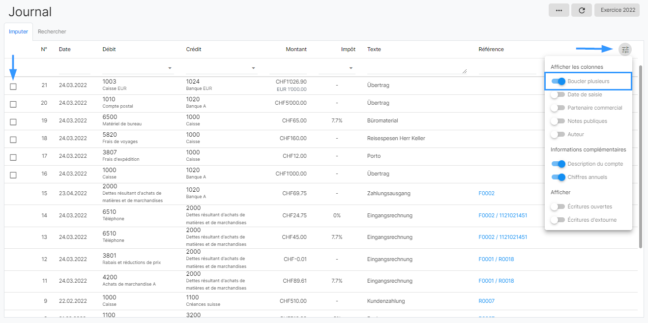Click amount CHF89.61 in entry 11
This screenshot has height=323, width=648.
(294, 281)
